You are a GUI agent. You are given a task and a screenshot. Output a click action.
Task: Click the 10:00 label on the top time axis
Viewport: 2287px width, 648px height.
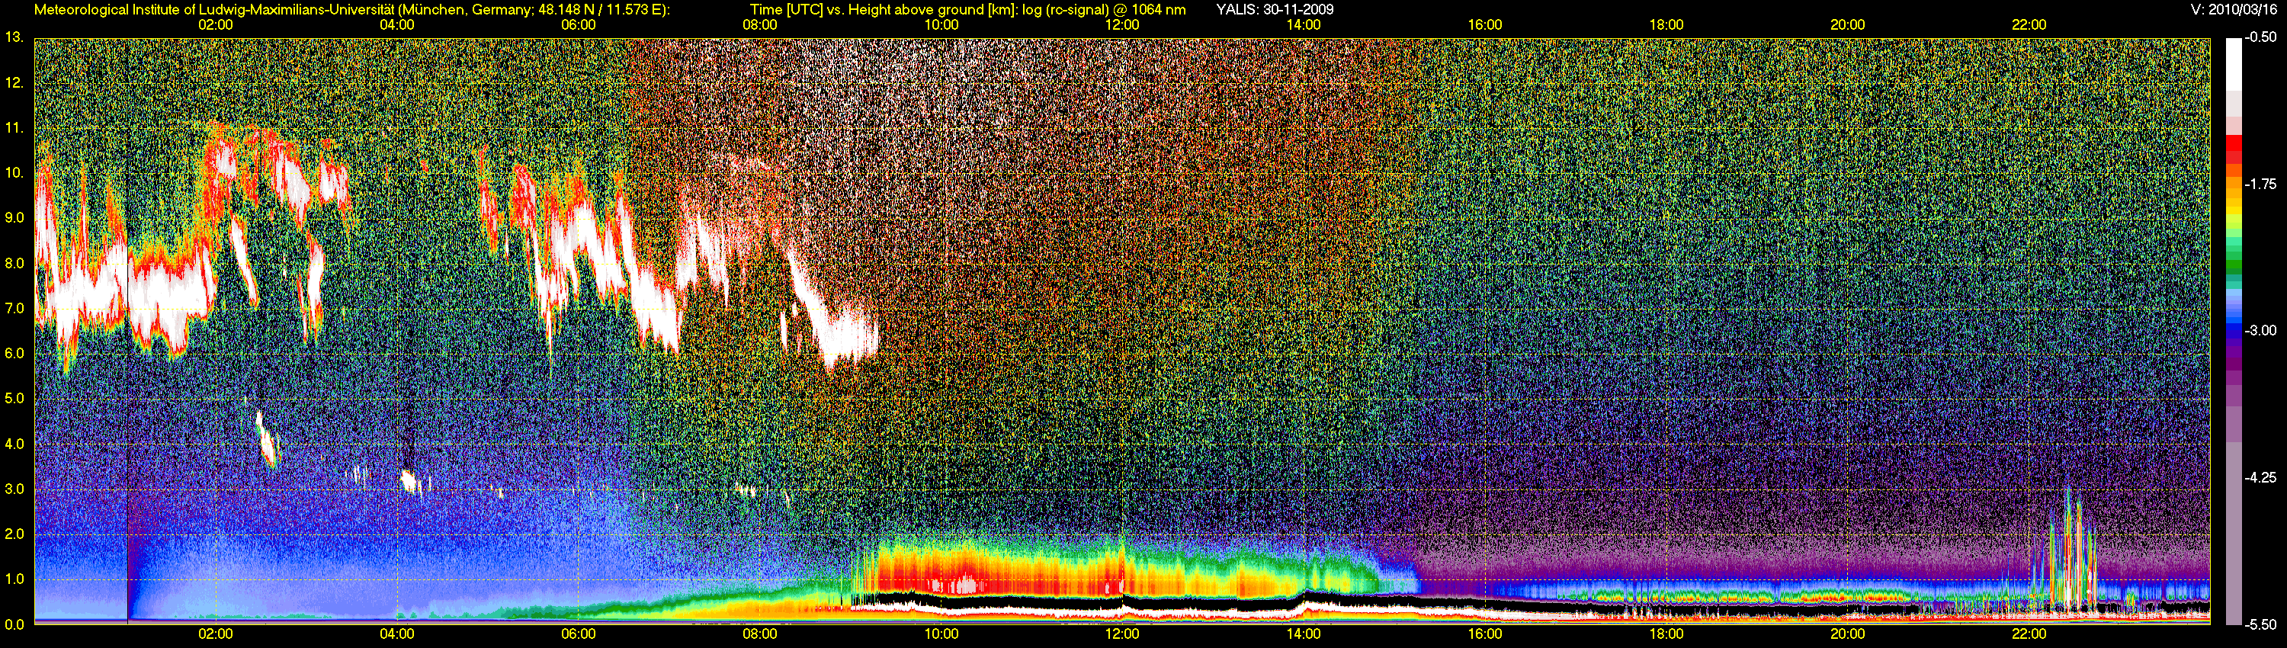[x=941, y=25]
